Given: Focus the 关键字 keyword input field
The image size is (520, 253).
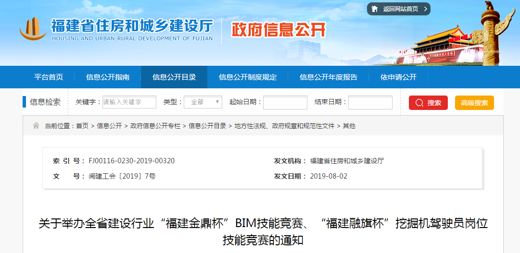Looking at the screenshot, I should [x=129, y=102].
